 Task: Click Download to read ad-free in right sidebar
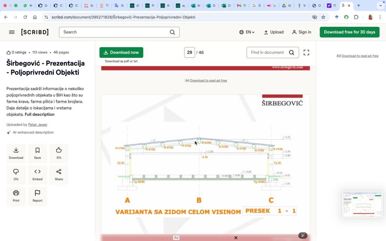[360, 56]
